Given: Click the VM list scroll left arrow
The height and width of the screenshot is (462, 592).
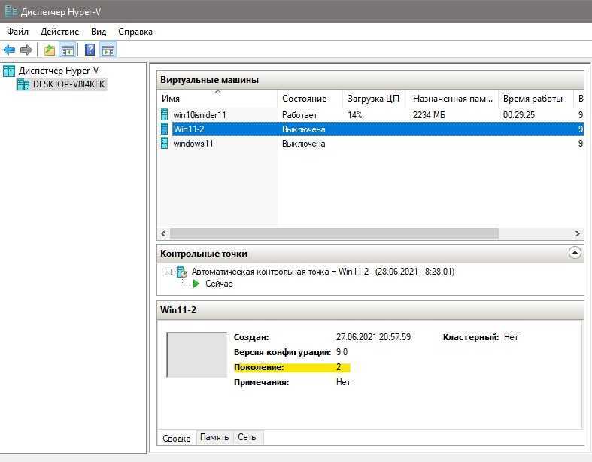Looking at the screenshot, I should pos(163,233).
